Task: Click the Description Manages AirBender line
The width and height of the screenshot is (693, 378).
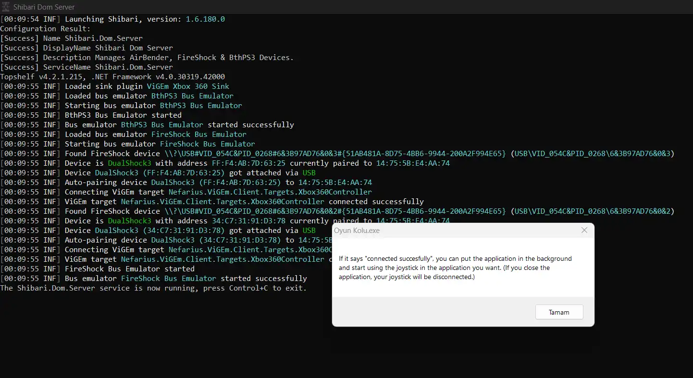Action: click(147, 58)
